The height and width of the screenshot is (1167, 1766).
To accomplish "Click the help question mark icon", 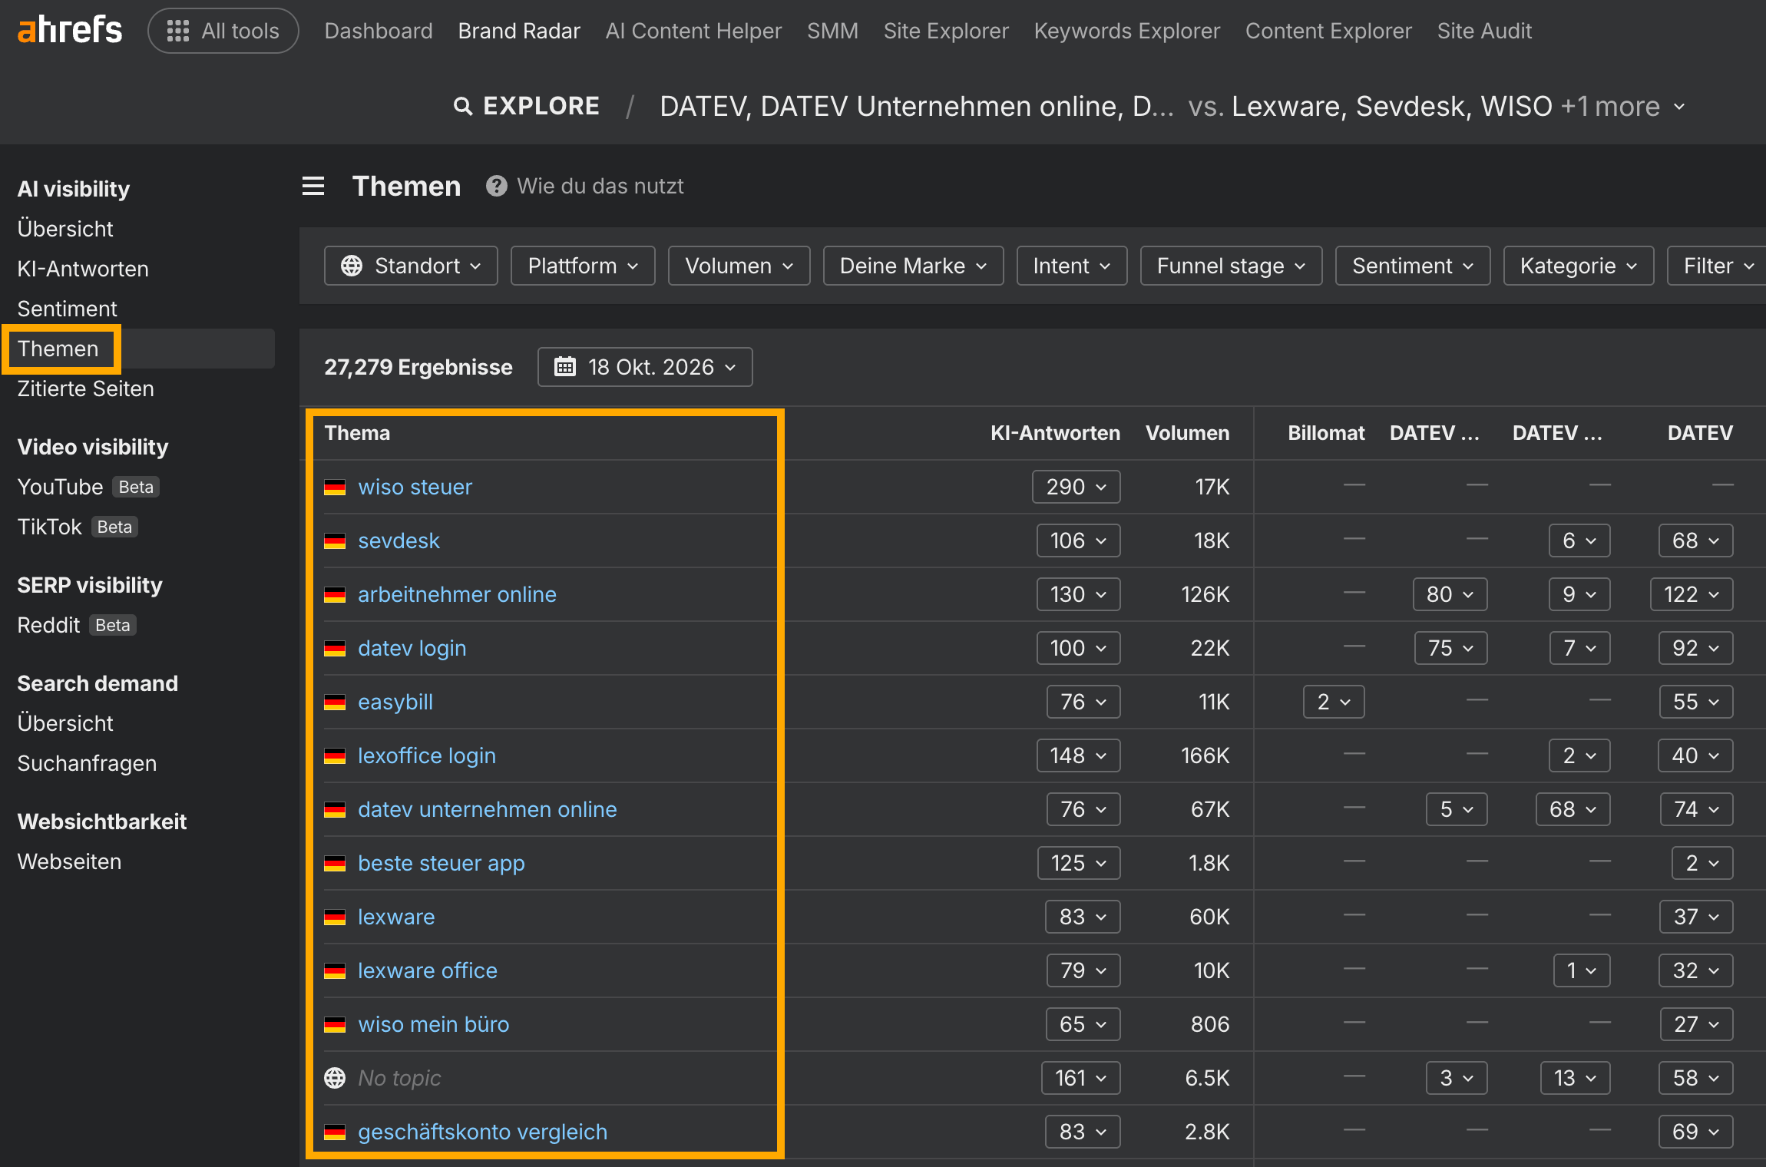I will tap(497, 186).
